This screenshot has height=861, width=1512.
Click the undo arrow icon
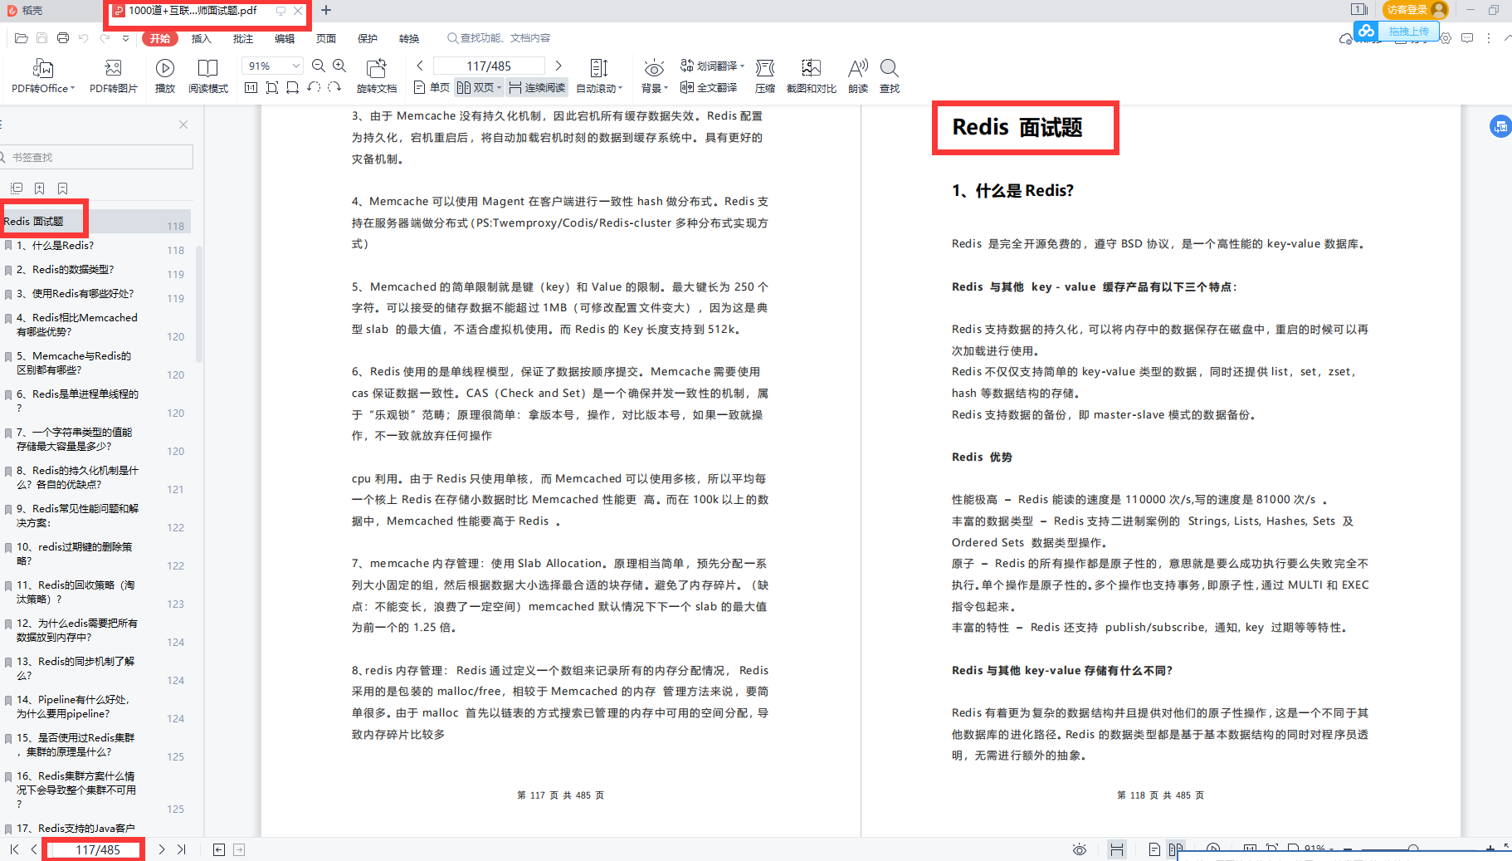point(84,38)
